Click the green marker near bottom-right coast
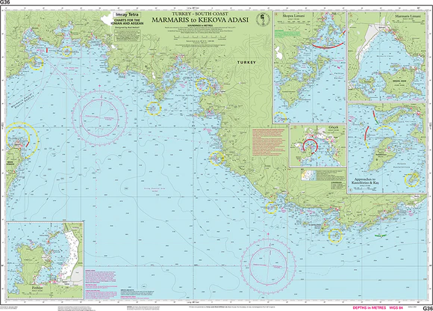The width and height of the screenshot is (433, 311). (x=380, y=235)
